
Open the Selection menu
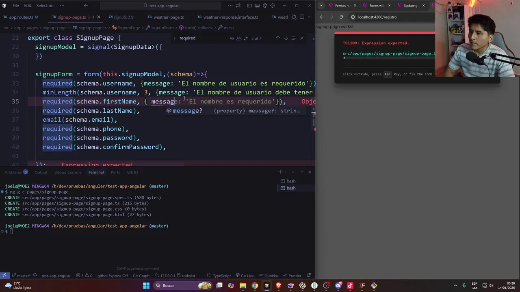pos(45,6)
